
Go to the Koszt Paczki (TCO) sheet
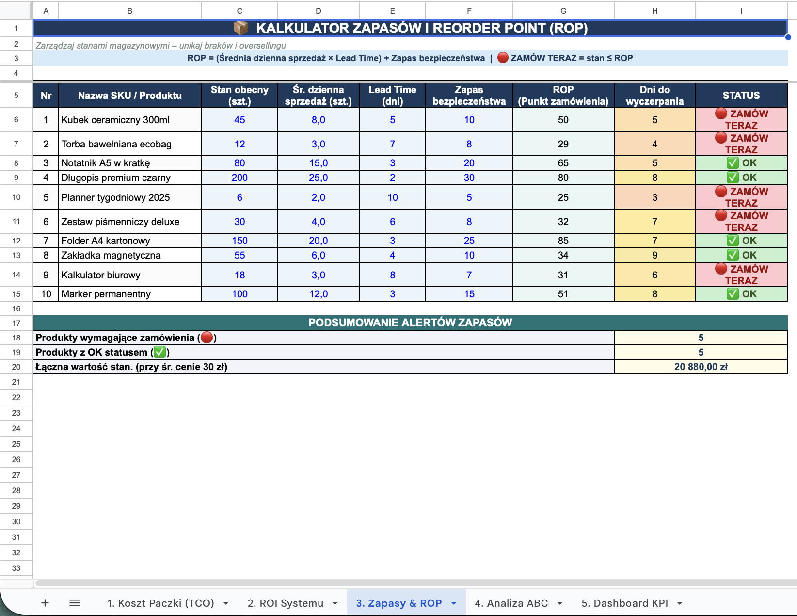[160, 603]
